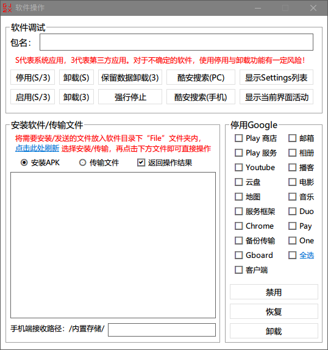Tick the Gboard checkbox
Viewport: 328px width, 350px height.
(239, 255)
